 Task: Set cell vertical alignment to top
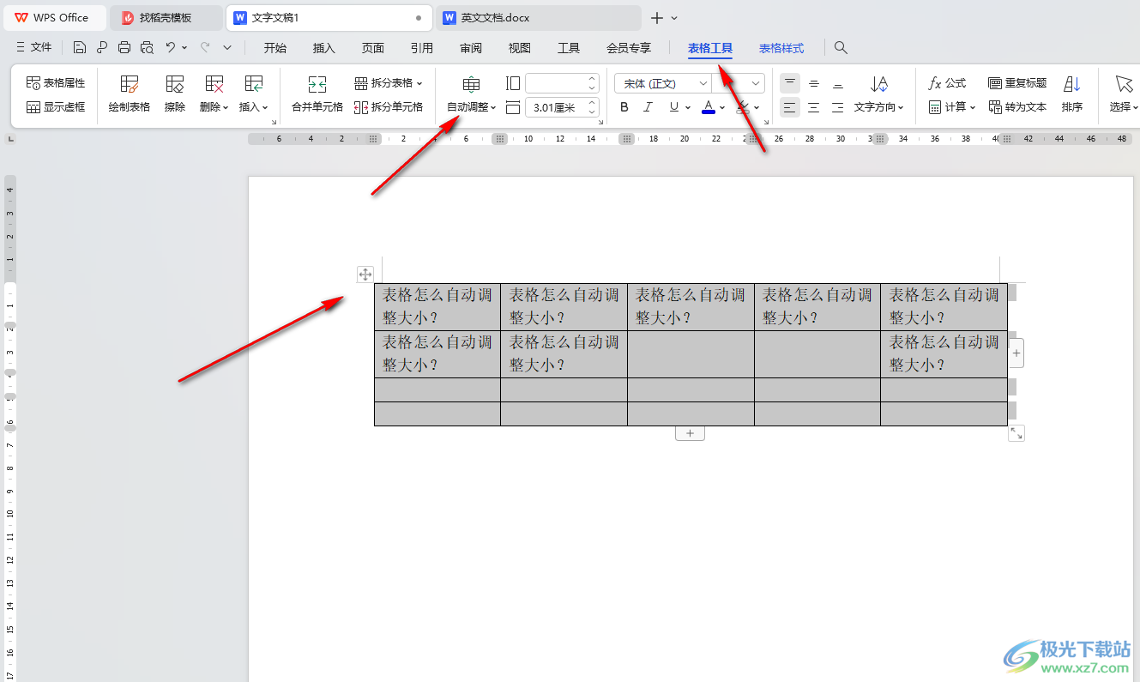(x=790, y=83)
